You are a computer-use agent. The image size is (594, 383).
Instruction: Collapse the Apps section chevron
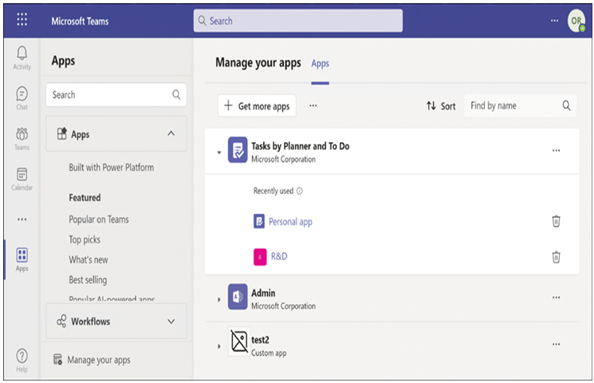point(171,133)
